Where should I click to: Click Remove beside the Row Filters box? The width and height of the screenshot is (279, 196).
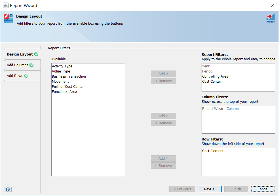click(x=163, y=165)
